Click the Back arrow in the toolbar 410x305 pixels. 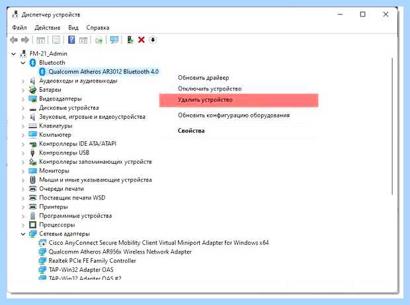click(14, 40)
